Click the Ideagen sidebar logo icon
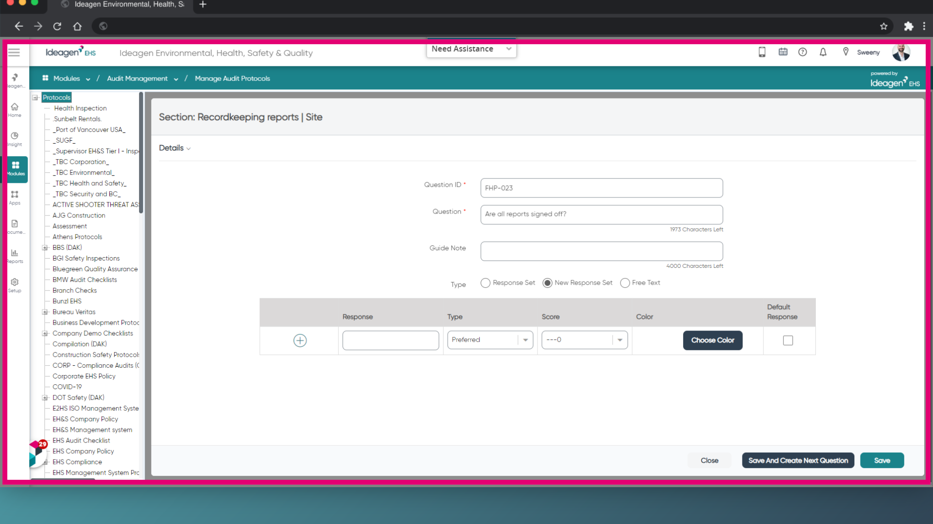This screenshot has width=933, height=524. [15, 81]
